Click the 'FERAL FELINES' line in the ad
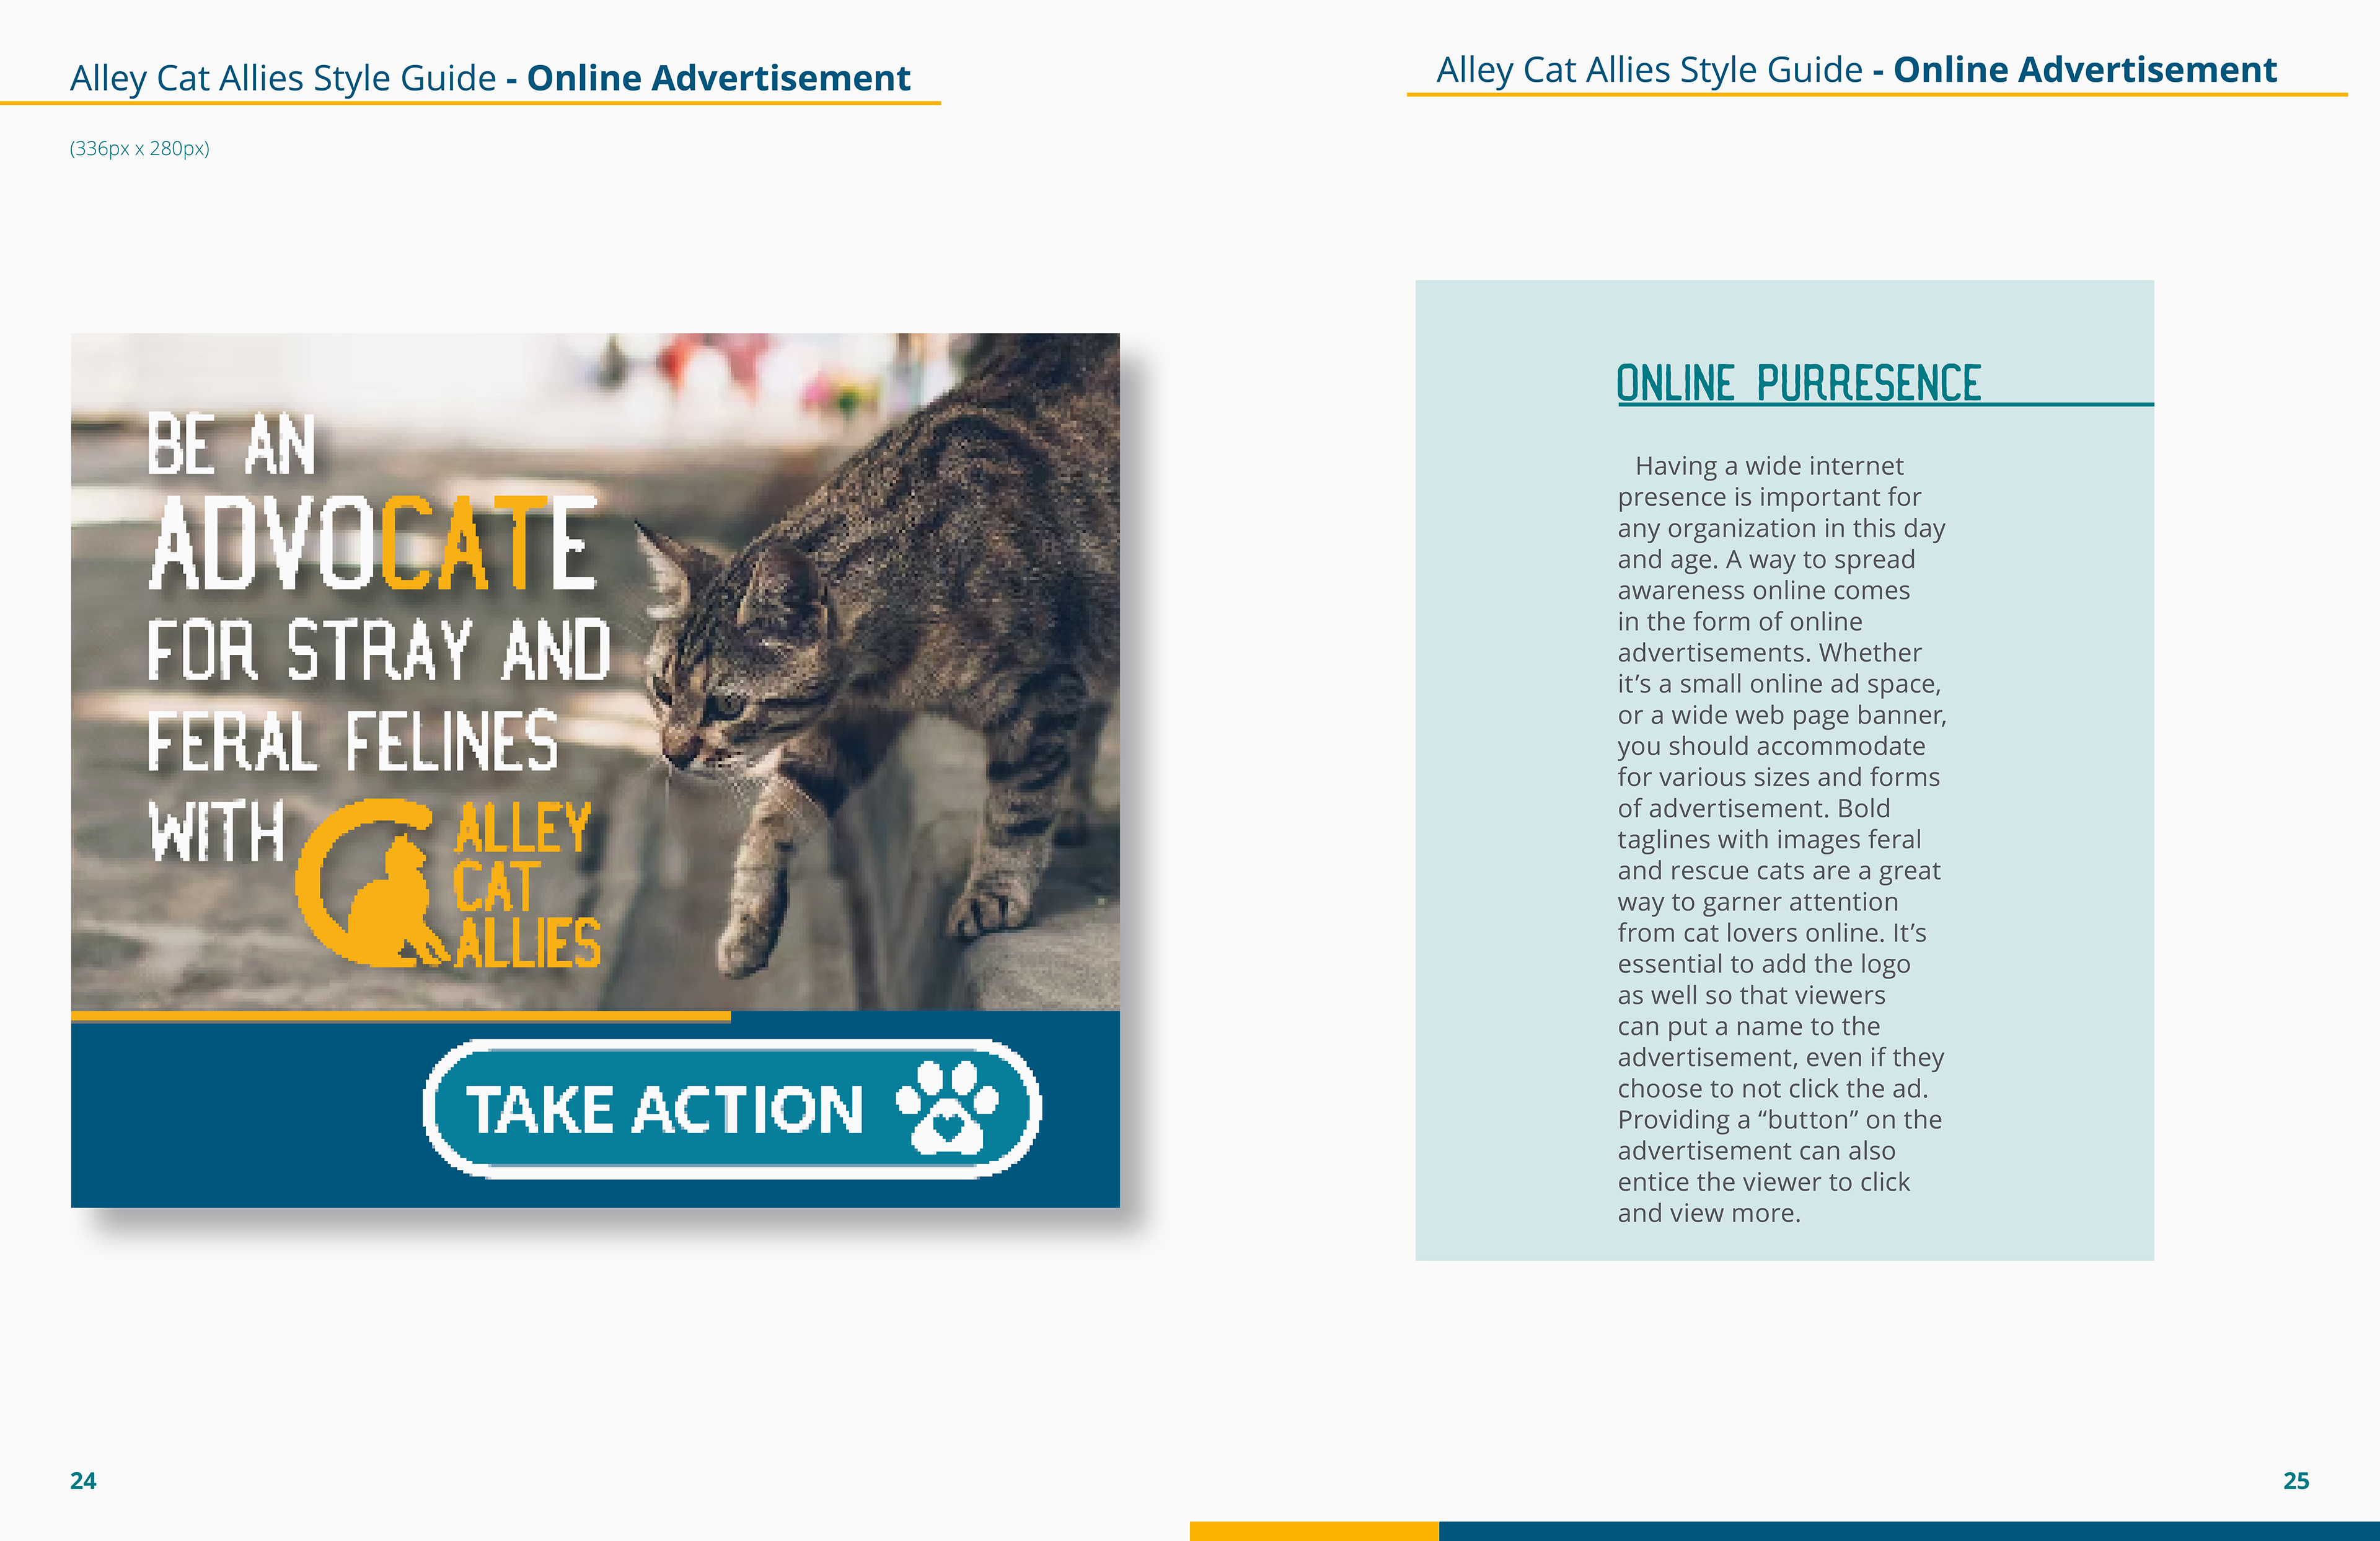Viewport: 2380px width, 1541px height. tap(352, 740)
